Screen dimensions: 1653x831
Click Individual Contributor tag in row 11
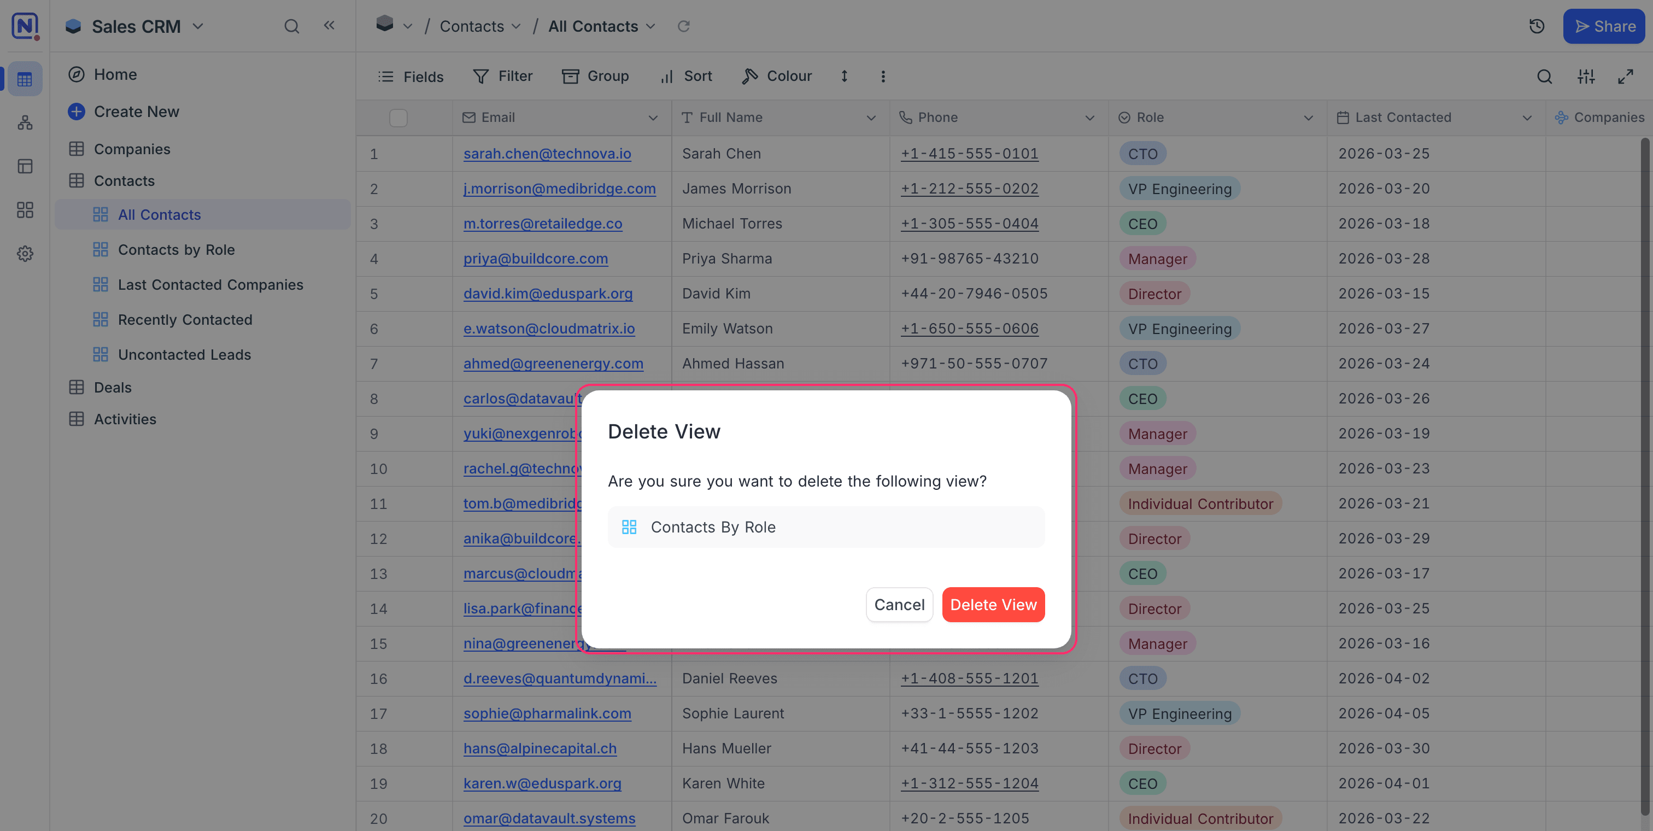(x=1200, y=504)
